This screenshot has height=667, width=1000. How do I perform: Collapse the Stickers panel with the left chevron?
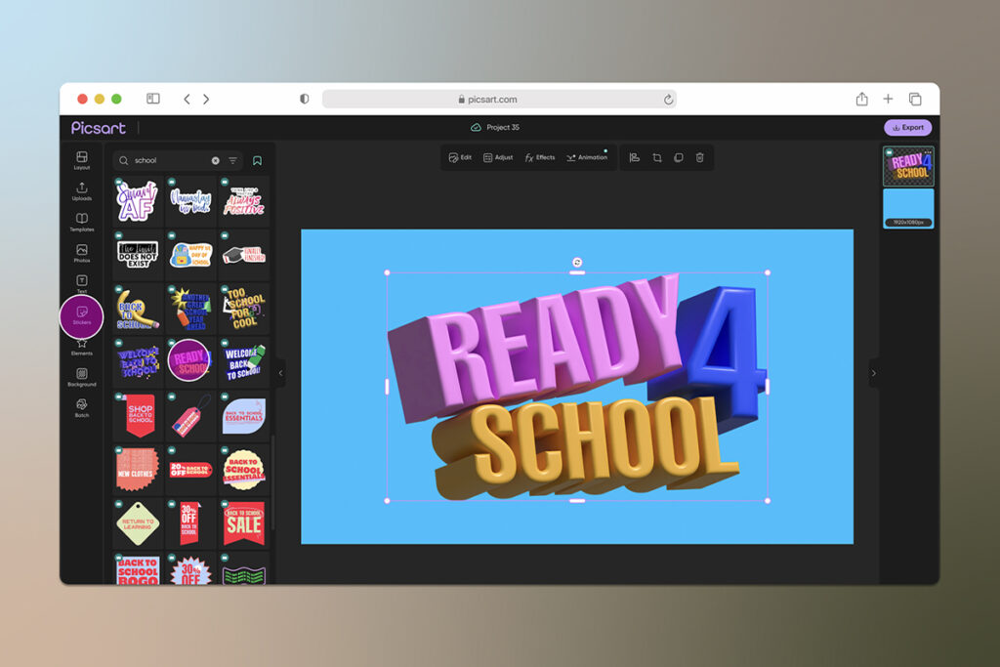[x=281, y=372]
